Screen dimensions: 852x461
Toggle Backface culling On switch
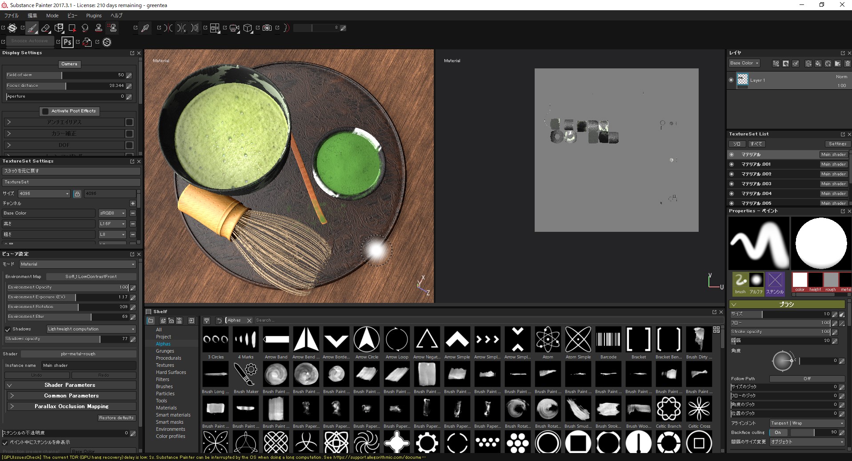click(778, 432)
